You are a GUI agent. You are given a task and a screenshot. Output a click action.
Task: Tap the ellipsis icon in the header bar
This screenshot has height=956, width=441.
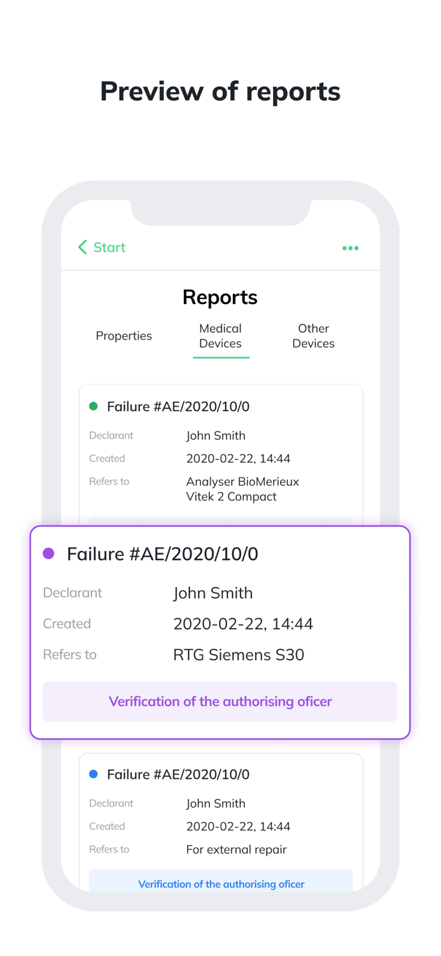351,248
